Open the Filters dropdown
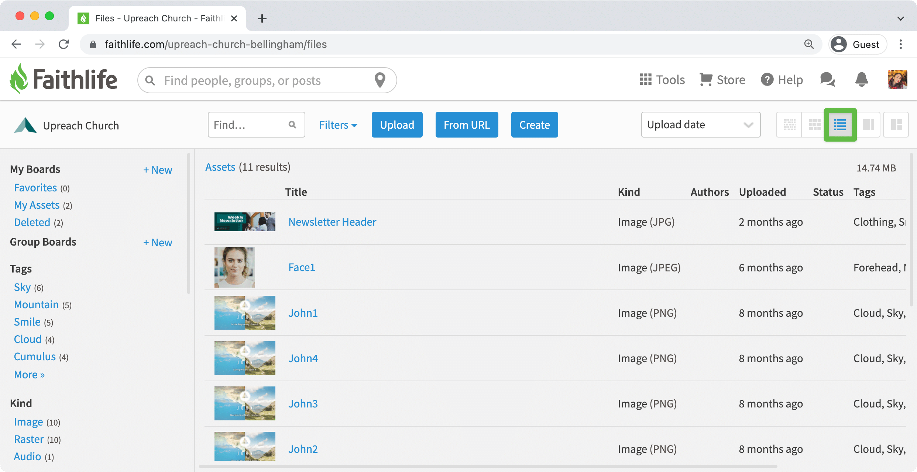The width and height of the screenshot is (917, 472). tap(337, 125)
